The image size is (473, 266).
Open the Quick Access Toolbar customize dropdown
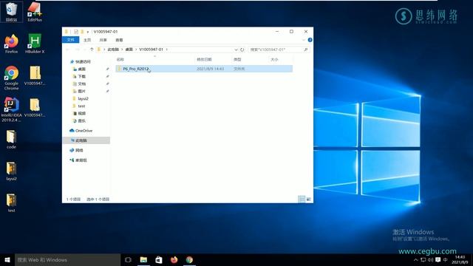point(88,32)
